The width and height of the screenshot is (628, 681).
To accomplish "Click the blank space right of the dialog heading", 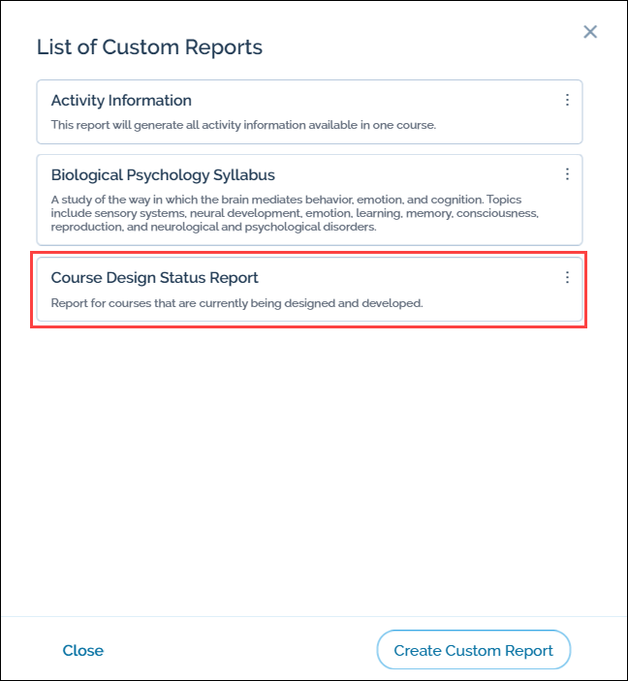I will (x=417, y=46).
